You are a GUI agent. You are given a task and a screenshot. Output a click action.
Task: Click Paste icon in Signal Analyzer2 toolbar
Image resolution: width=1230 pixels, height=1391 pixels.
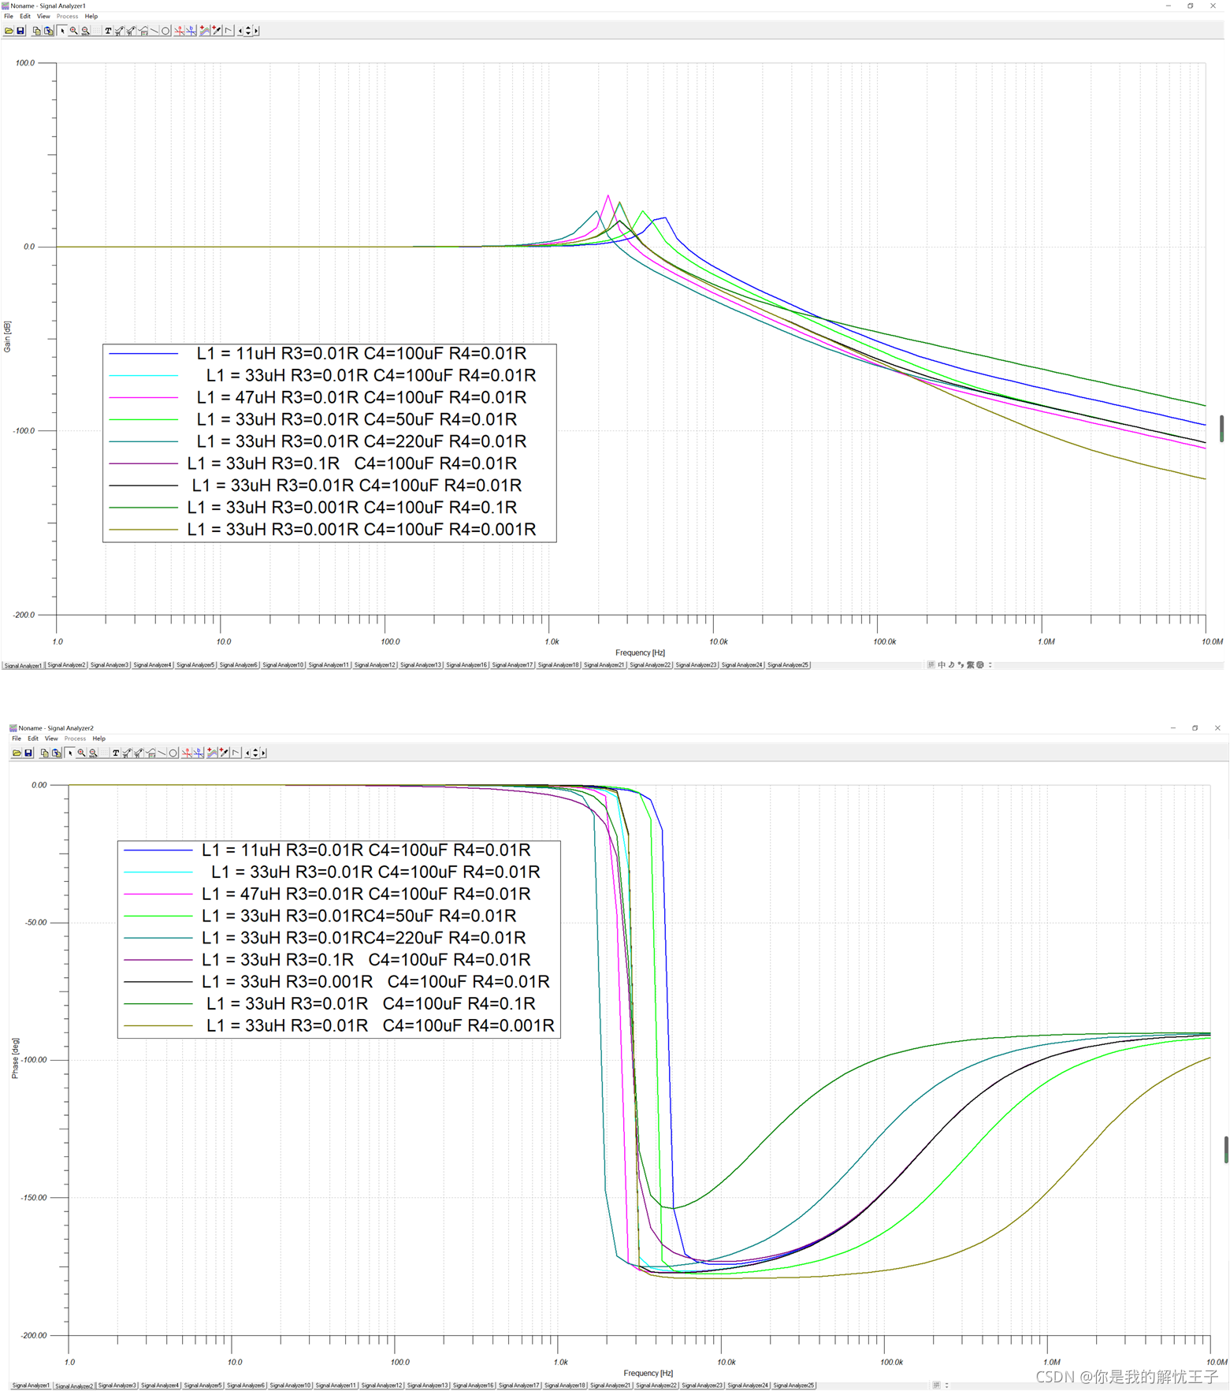[56, 753]
